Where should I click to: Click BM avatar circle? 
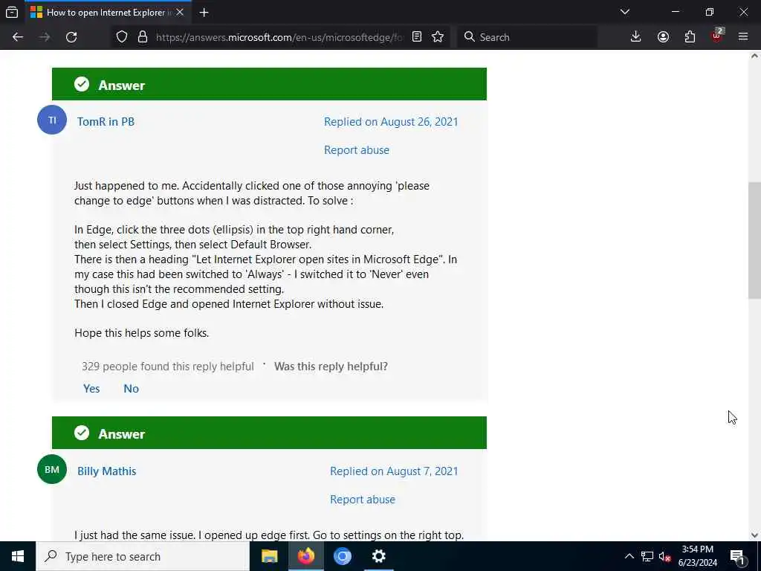[x=52, y=469]
